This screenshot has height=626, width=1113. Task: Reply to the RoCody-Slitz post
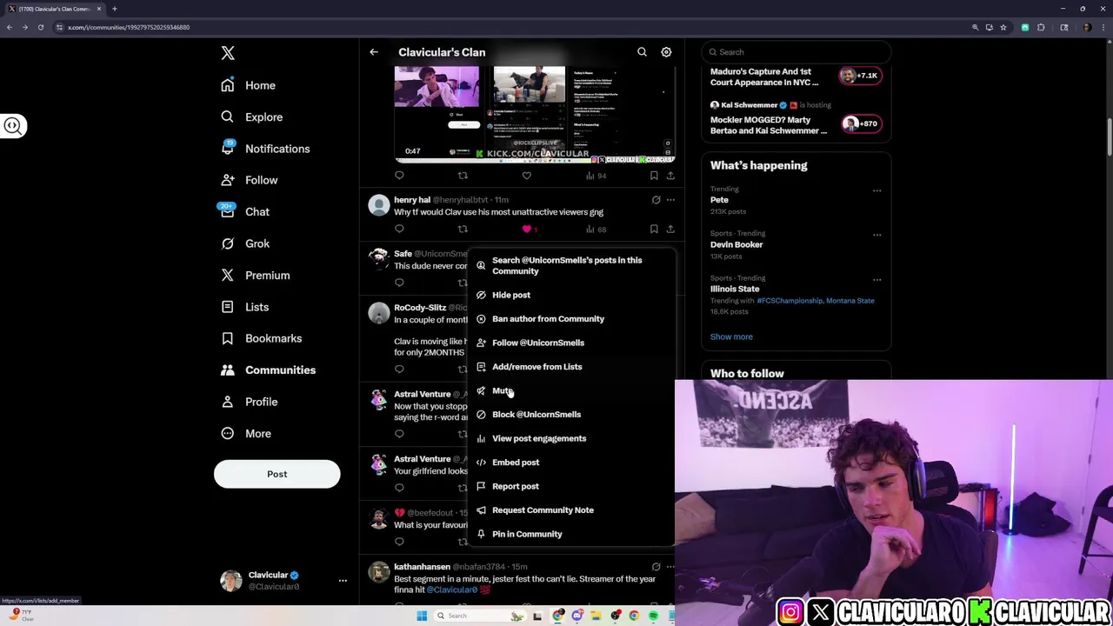(x=399, y=369)
